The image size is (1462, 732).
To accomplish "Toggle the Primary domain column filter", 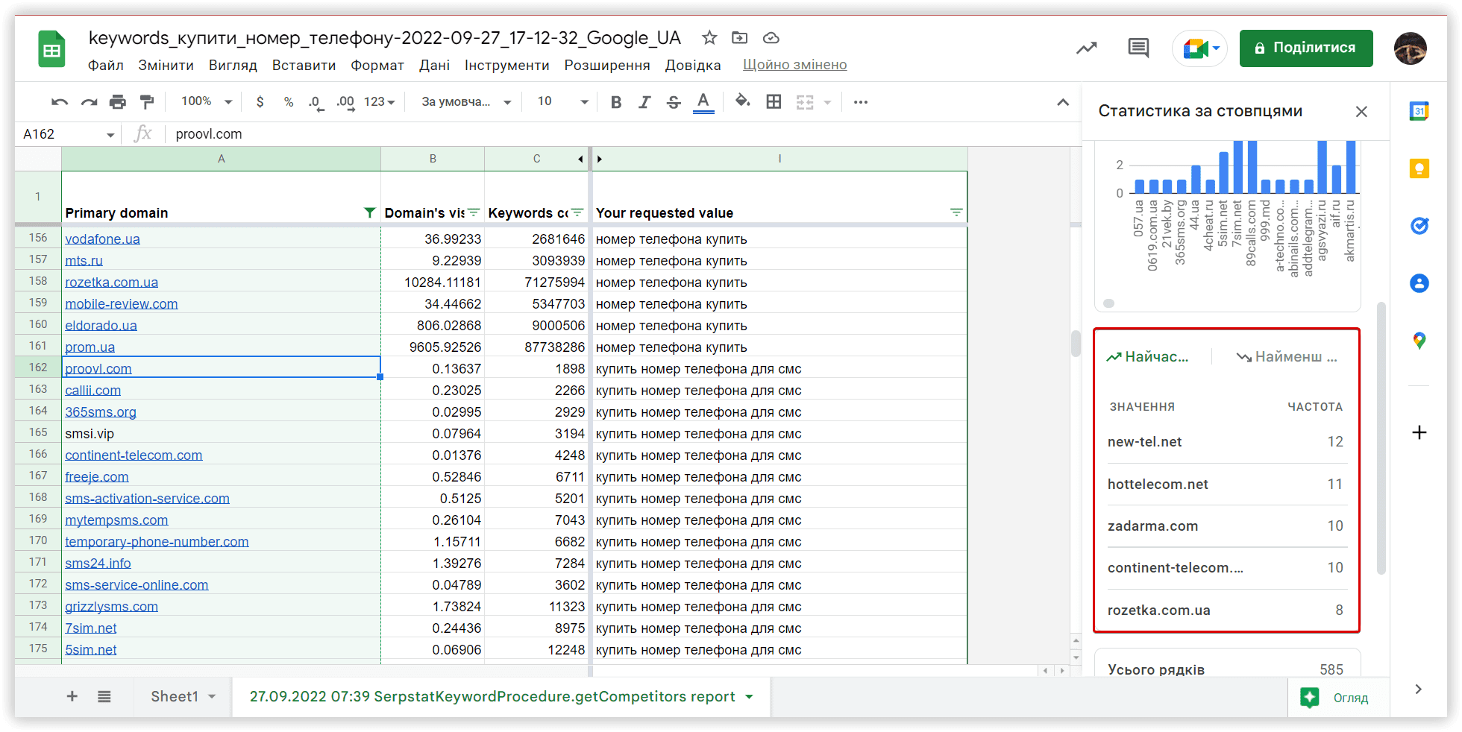I will 369,212.
